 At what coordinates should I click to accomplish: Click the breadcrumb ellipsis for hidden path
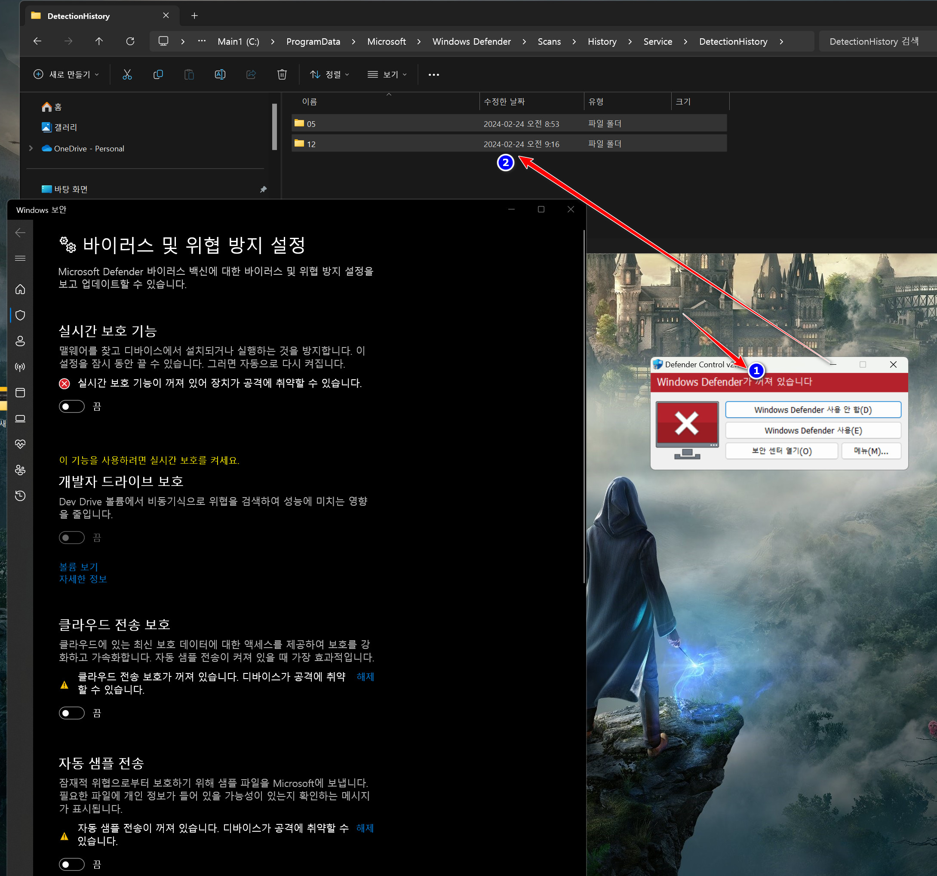(x=202, y=41)
